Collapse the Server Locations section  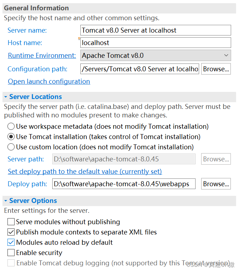6,97
